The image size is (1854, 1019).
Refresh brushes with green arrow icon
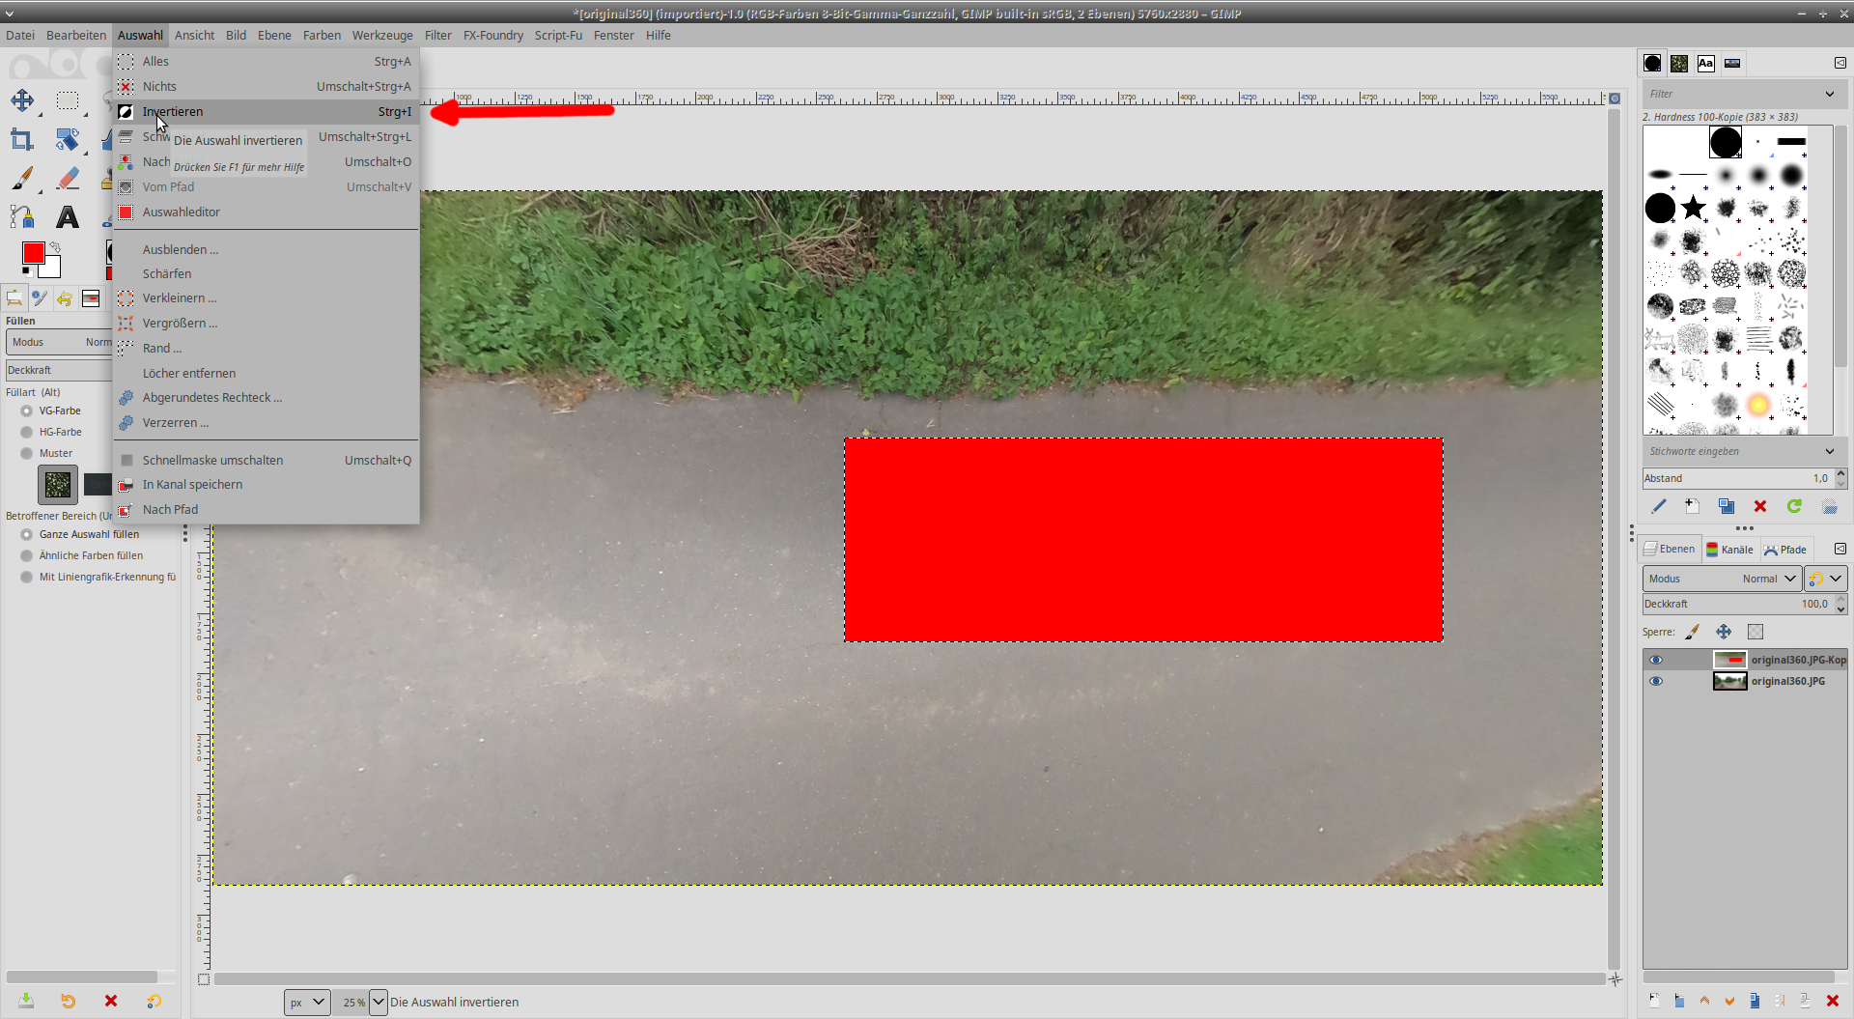tap(1794, 506)
